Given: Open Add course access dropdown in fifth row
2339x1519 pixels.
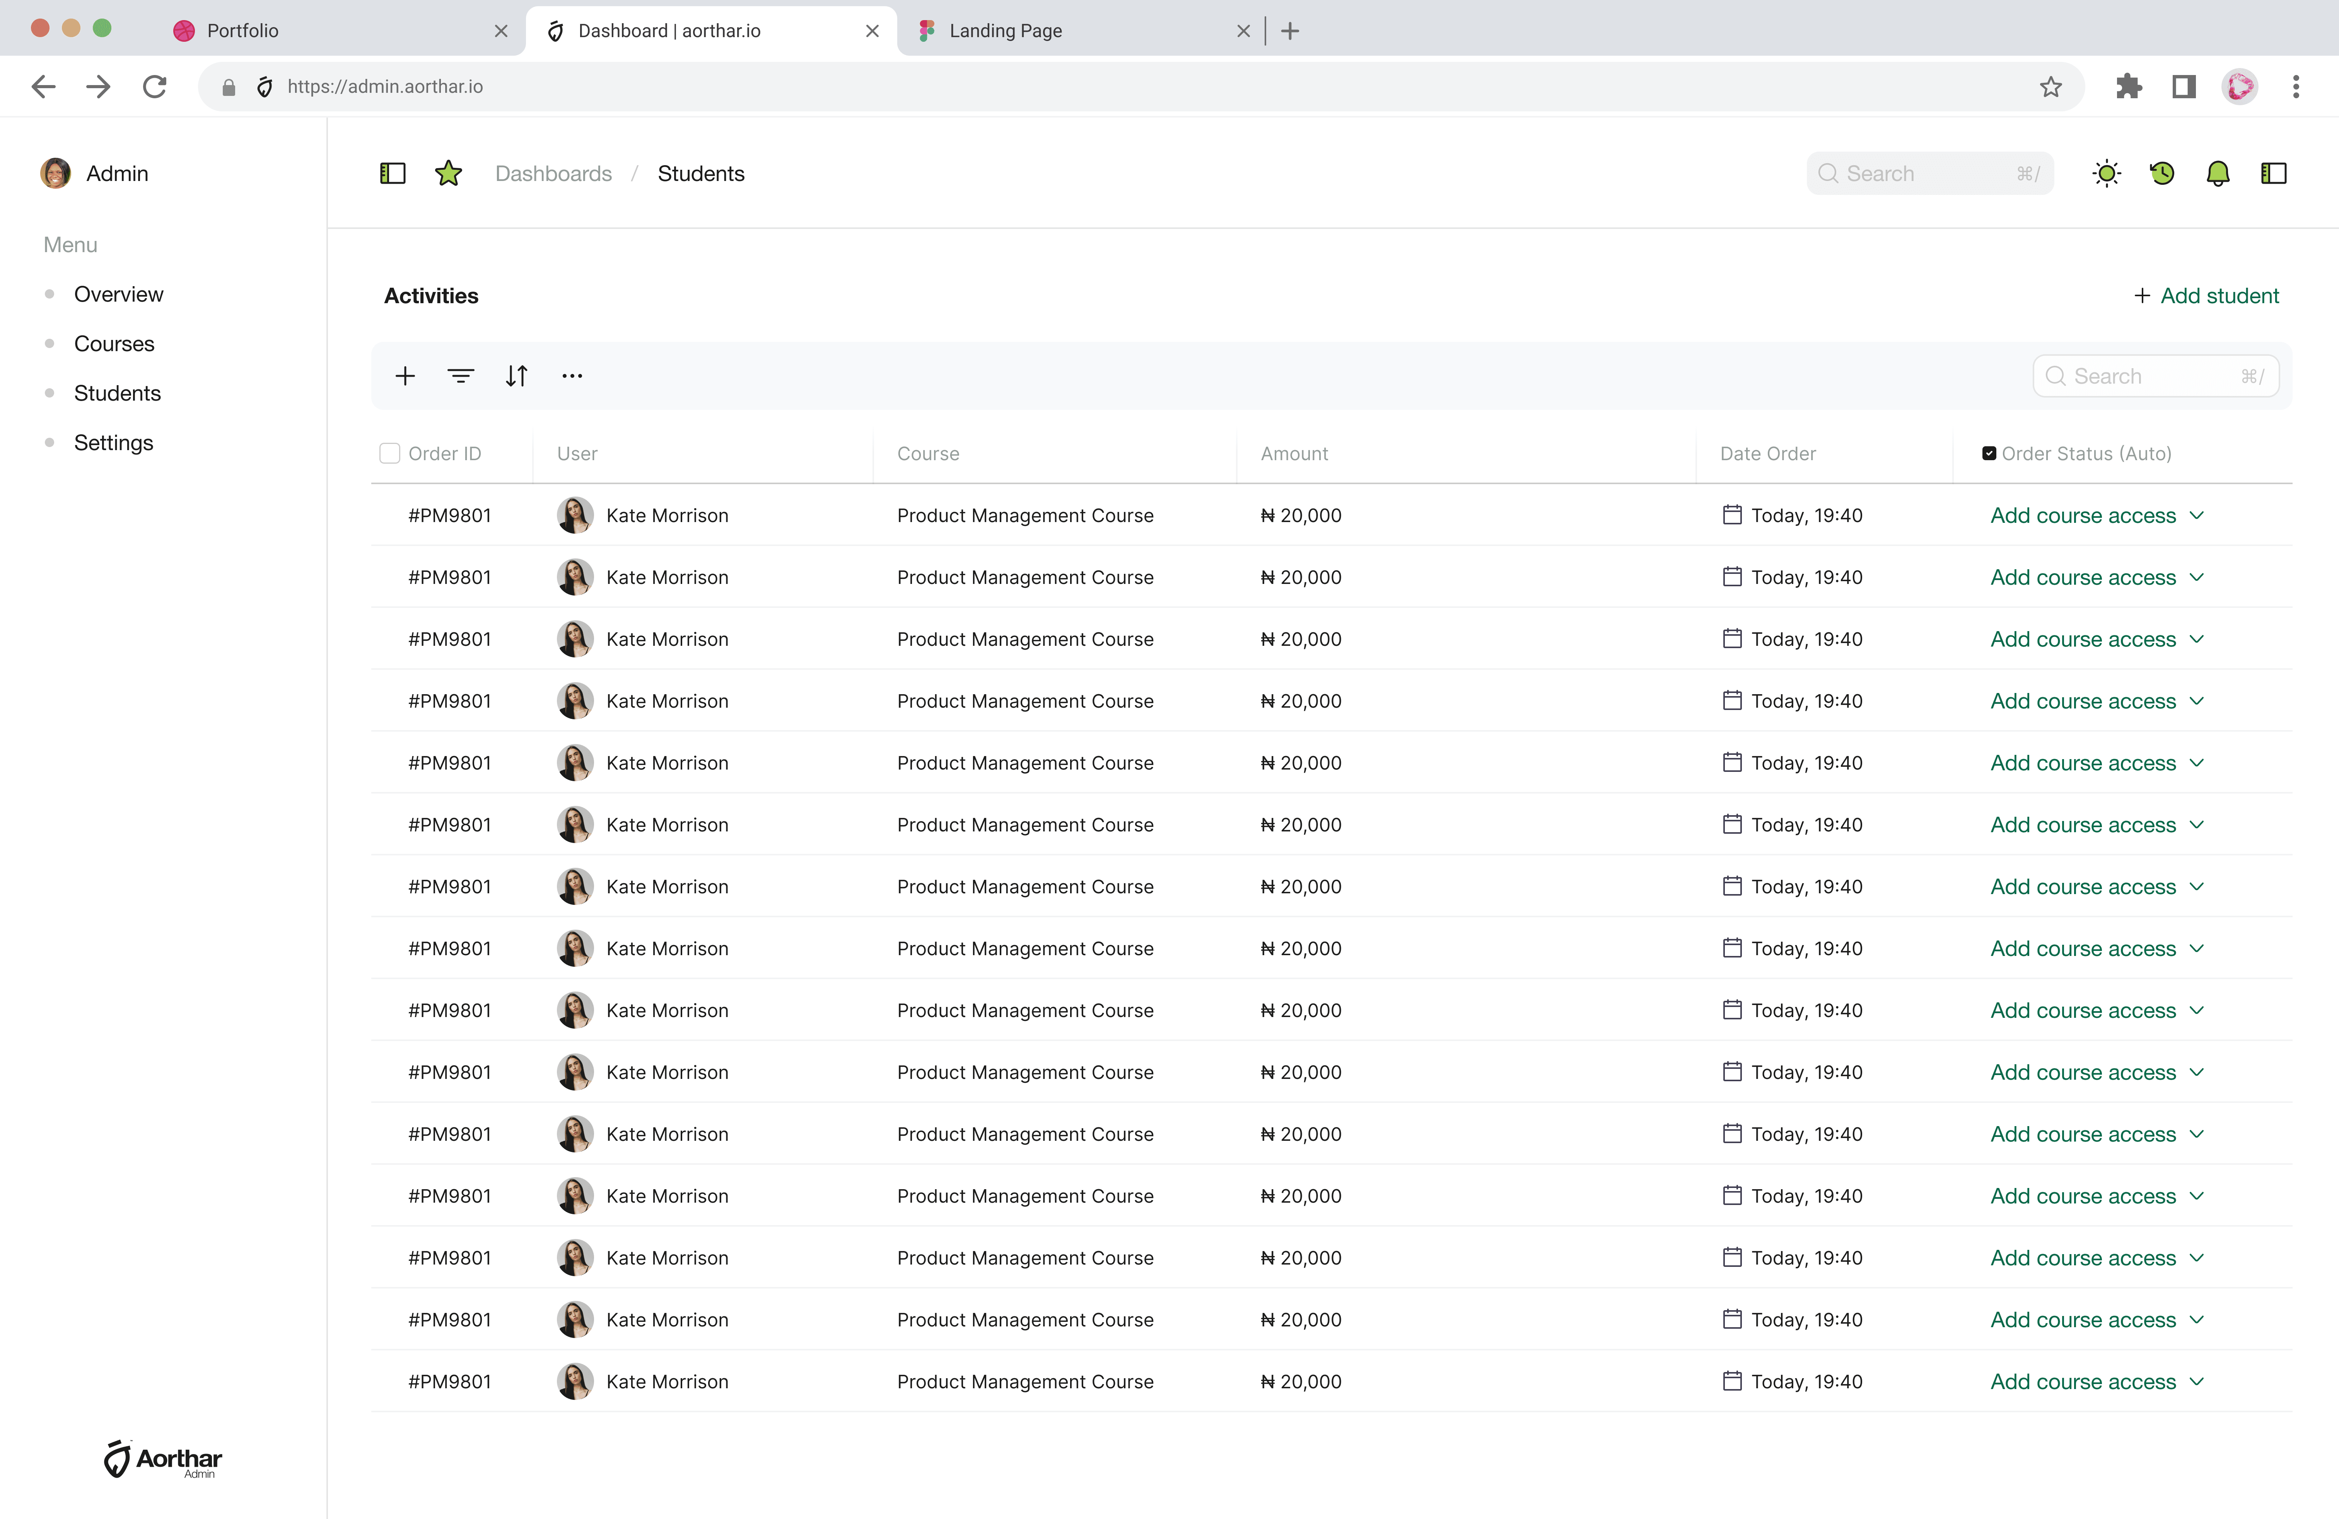Looking at the screenshot, I should point(2097,763).
